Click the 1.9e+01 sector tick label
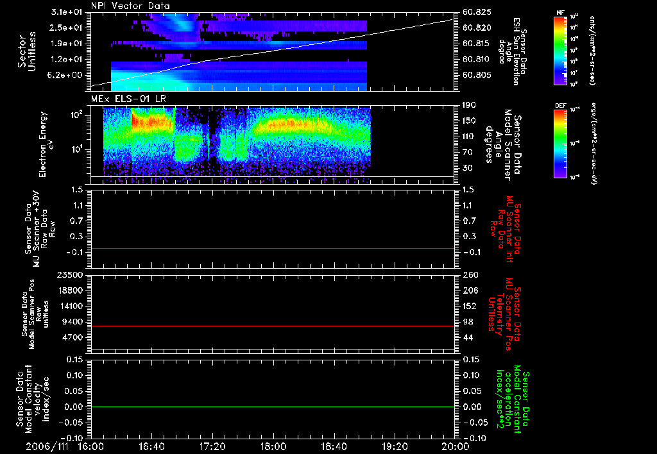 (67, 44)
